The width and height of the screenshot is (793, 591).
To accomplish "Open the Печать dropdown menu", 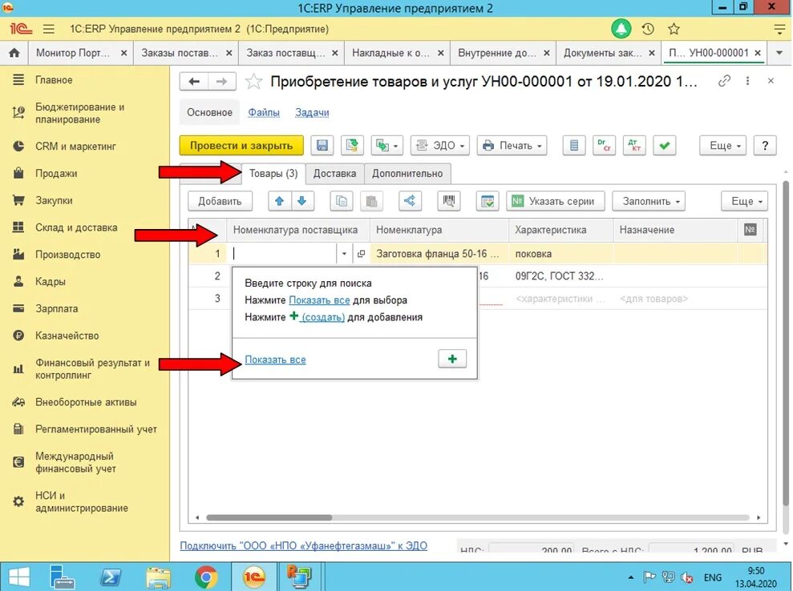I will (512, 146).
